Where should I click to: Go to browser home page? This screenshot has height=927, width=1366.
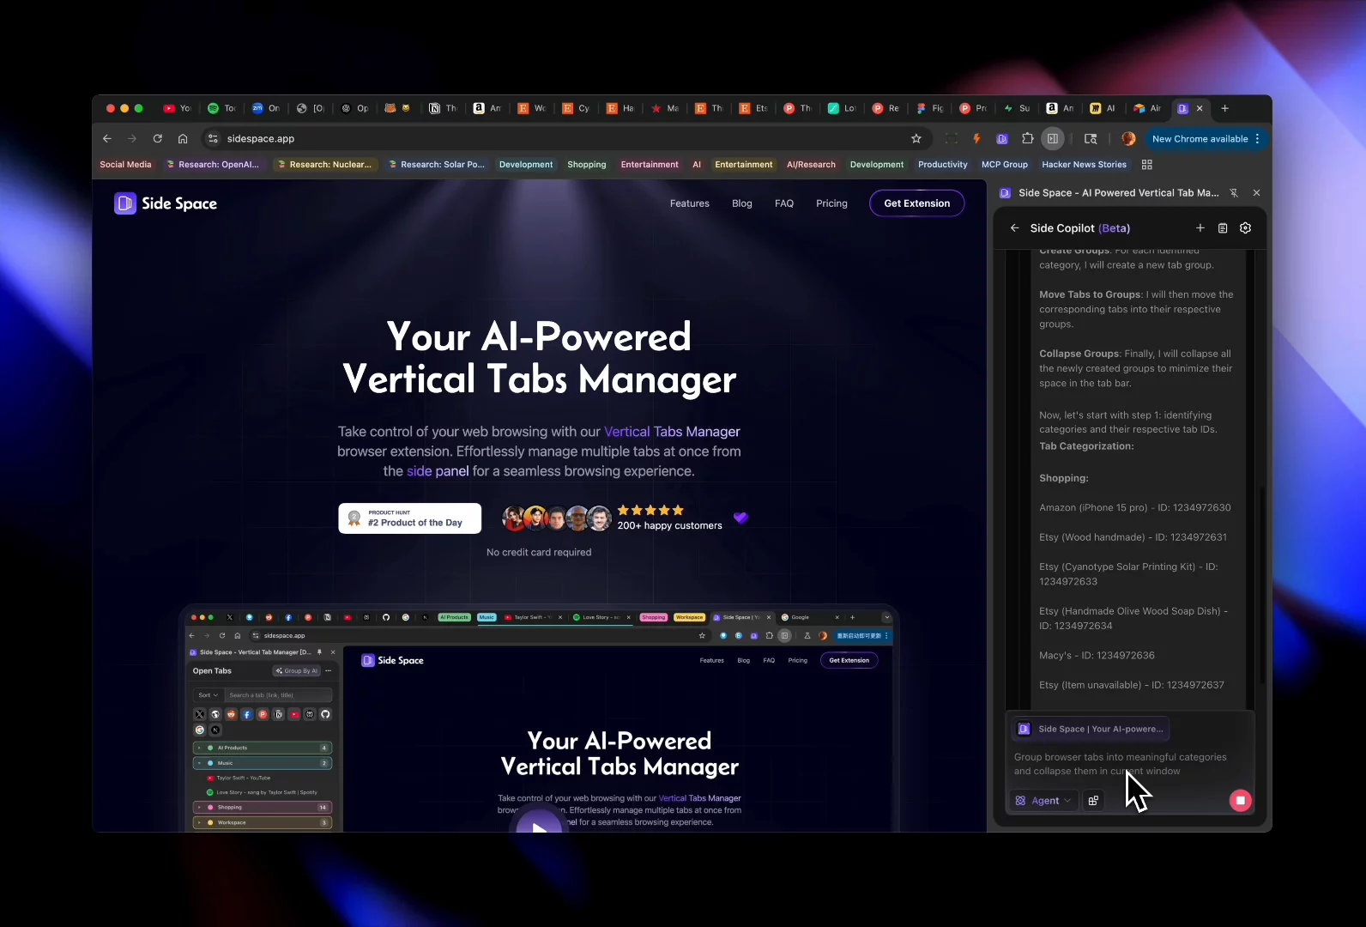tap(183, 138)
